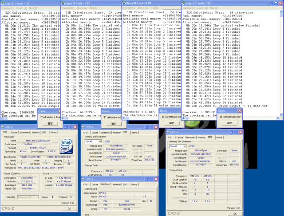Open Slot #1 dropdown in the middle CPU-Z SPD window
The height and width of the screenshot is (216, 284).
pyautogui.click(x=100, y=141)
